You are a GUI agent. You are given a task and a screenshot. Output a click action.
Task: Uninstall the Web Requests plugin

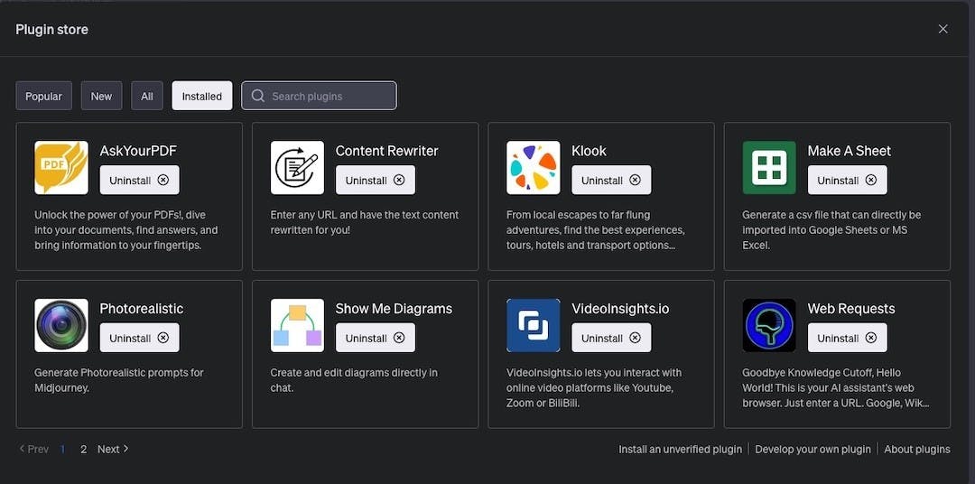[x=848, y=338]
